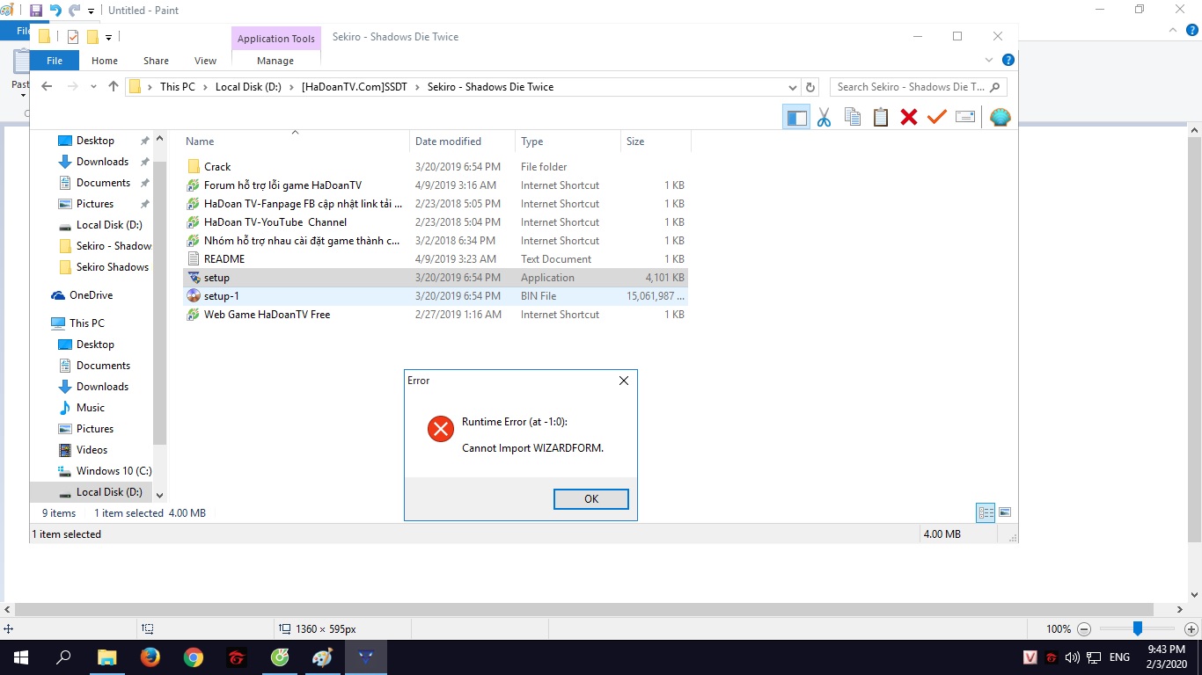Click Save icon in Paint title bar

tap(36, 11)
